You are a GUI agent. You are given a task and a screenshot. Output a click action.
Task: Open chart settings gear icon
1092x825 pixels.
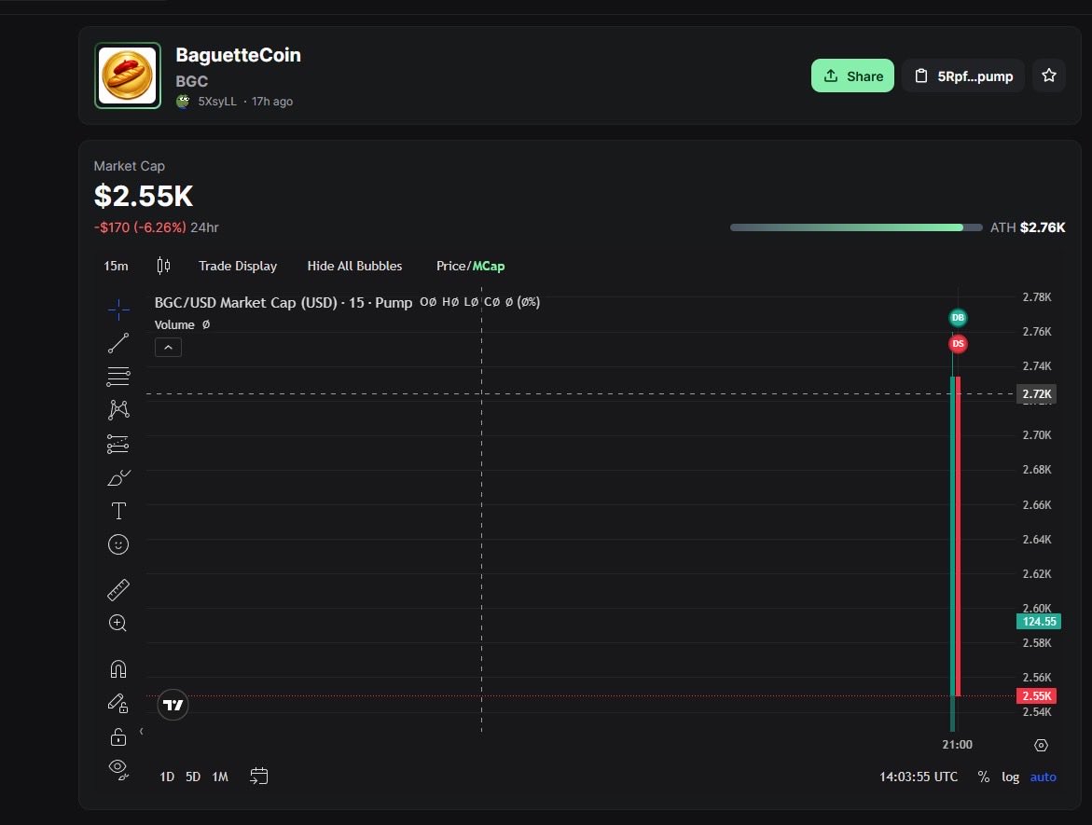1041,745
